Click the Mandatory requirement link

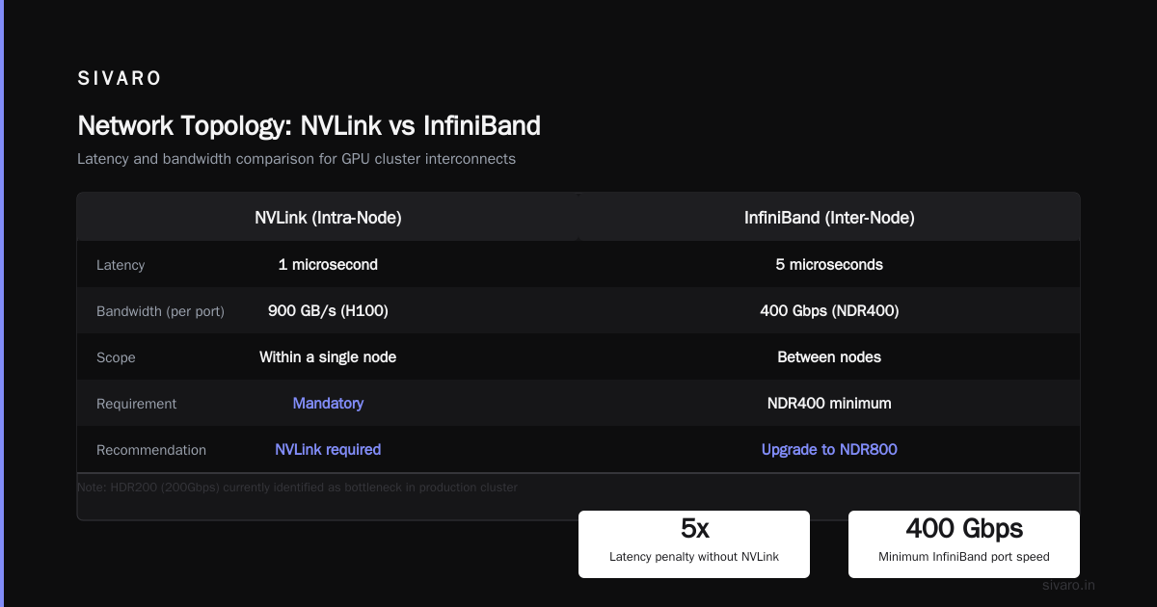coord(328,403)
